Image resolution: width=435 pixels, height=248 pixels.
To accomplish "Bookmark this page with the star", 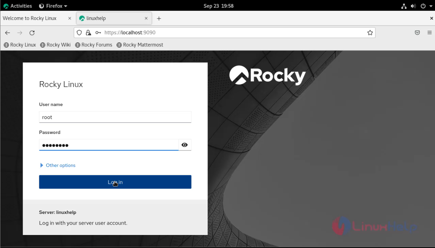I will click(370, 33).
